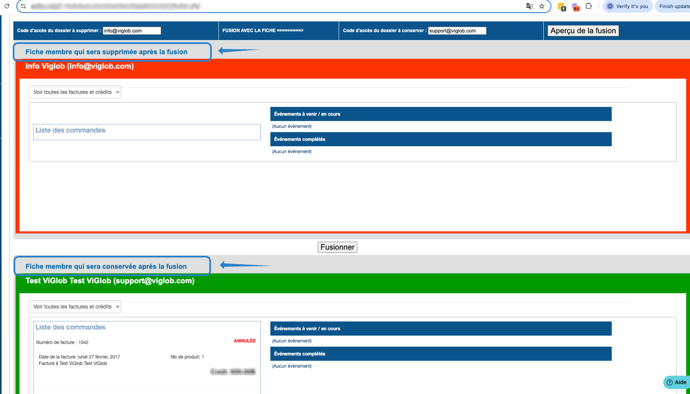Click the translate page icon
This screenshot has height=394, width=690.
[x=529, y=6]
